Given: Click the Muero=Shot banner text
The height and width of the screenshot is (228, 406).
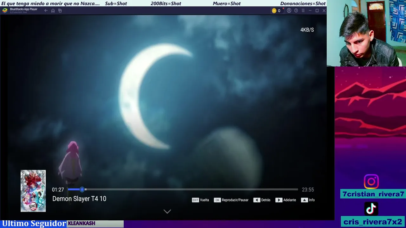Looking at the screenshot, I should [x=227, y=3].
